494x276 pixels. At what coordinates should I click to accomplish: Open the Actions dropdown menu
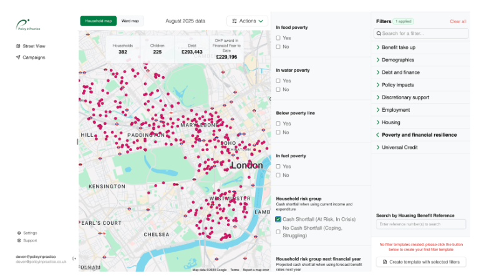click(247, 21)
